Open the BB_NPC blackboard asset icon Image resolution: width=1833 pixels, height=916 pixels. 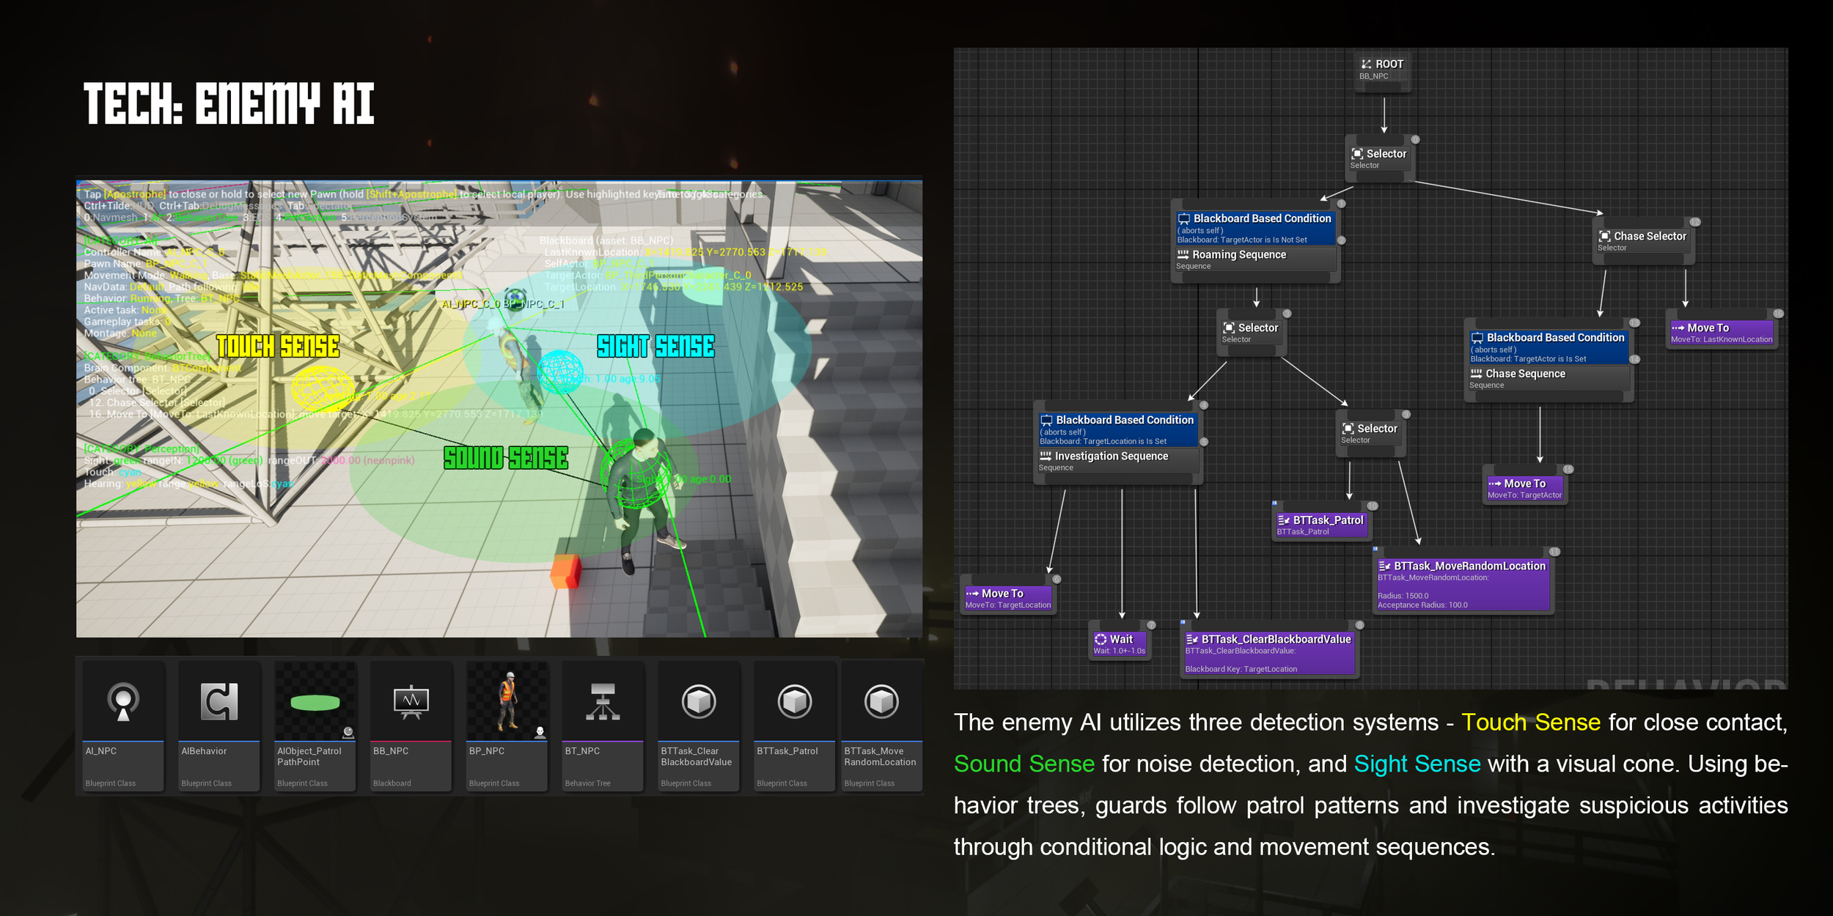coord(411,702)
